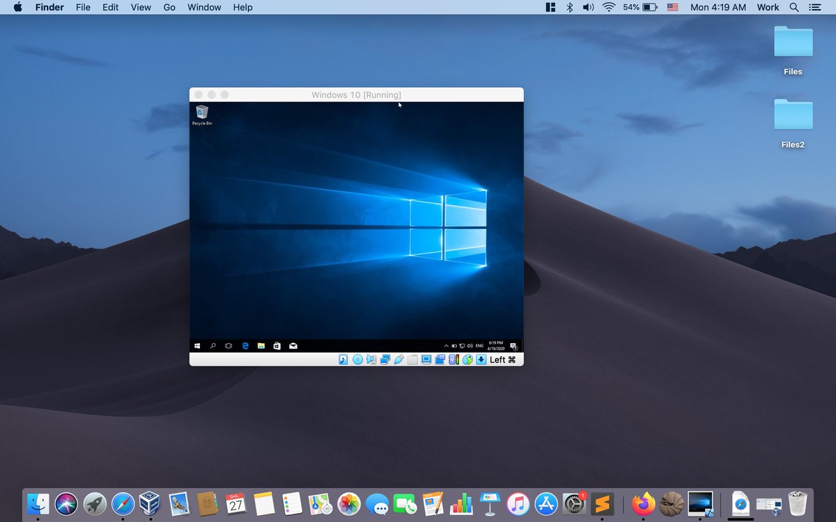The image size is (836, 522).
Task: Open the File menu
Action: click(83, 7)
